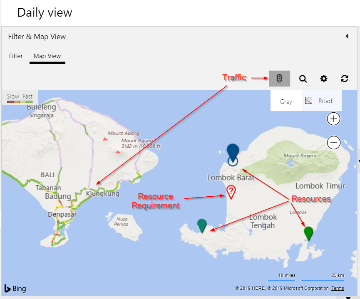Open the Terms link

click(338, 288)
